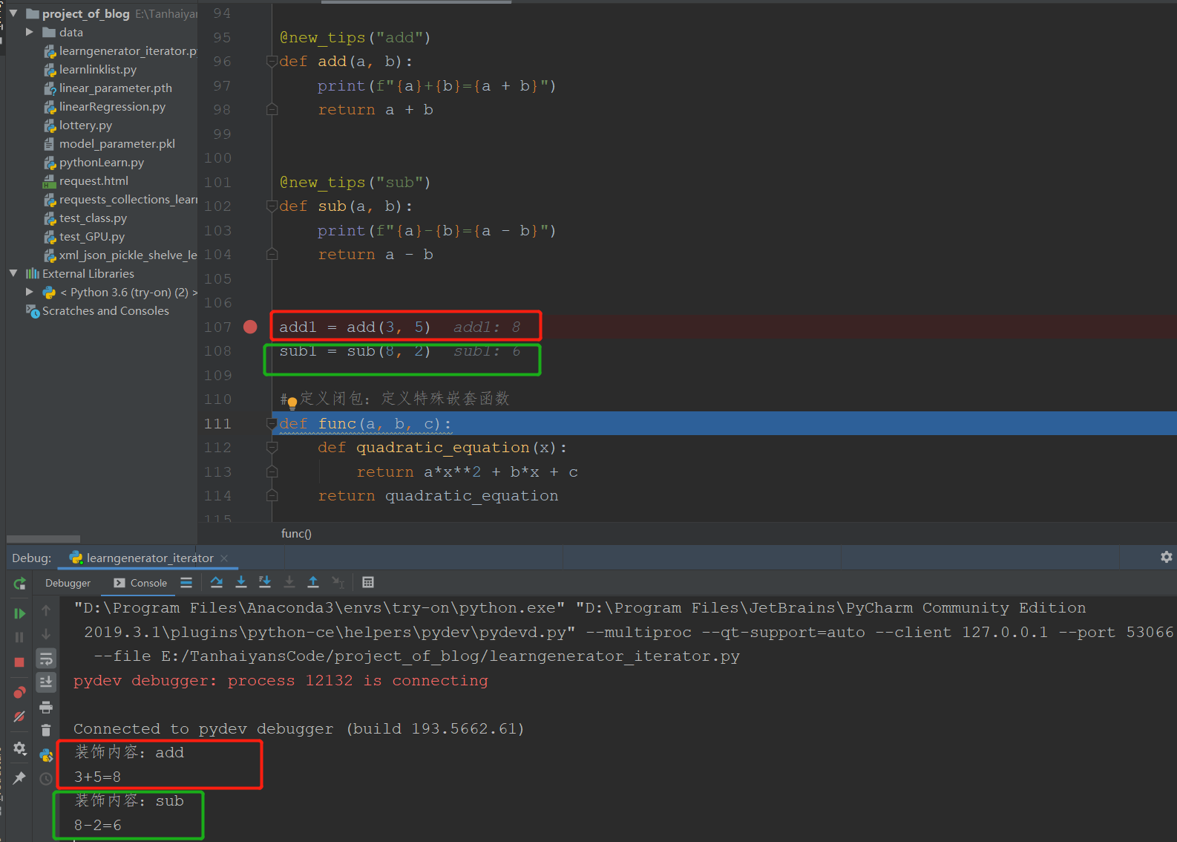This screenshot has width=1177, height=842.
Task: Run to cursor
Action: coord(338,583)
